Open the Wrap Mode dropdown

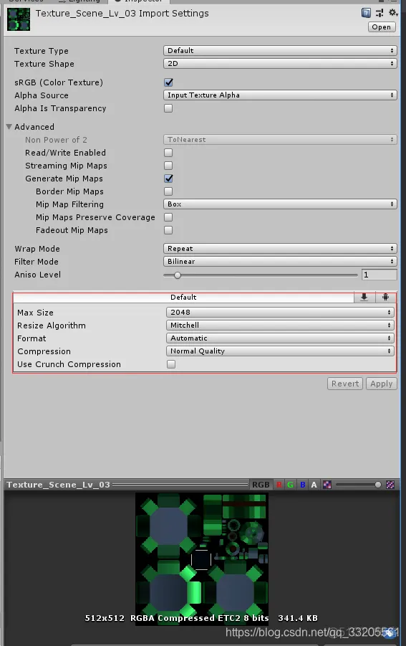(x=280, y=248)
